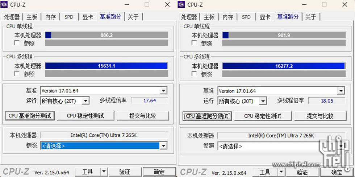Click the multi-thread score bar 15631.1
Image resolution: width=355 pixels, height=177 pixels.
click(106, 66)
